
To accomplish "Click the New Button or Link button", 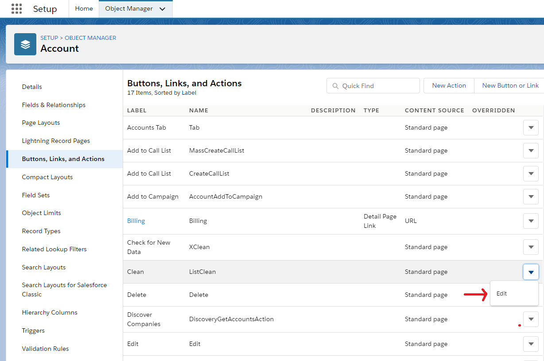I will pos(510,85).
